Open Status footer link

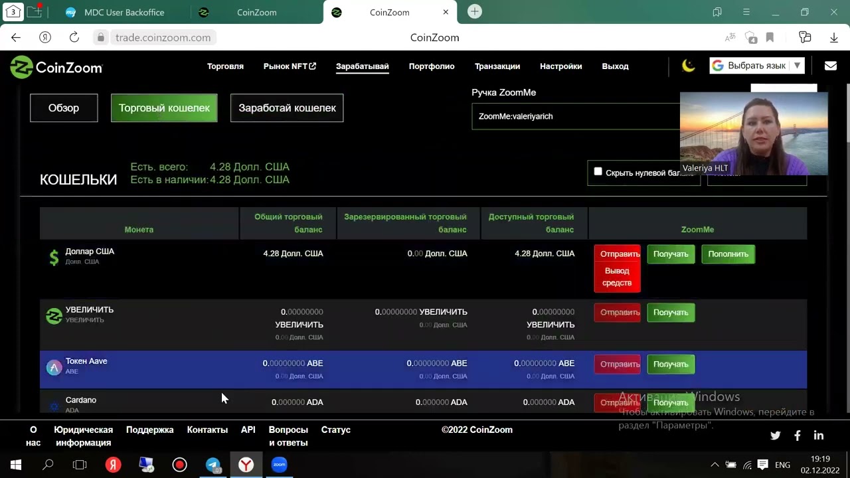pyautogui.click(x=336, y=430)
